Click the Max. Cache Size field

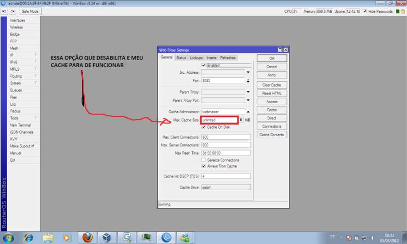220,120
